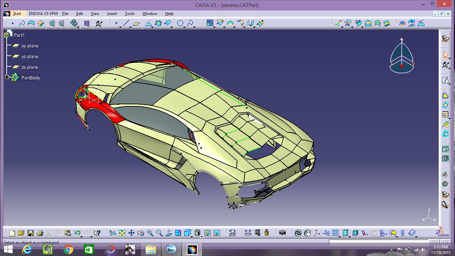455x256 pixels.
Task: Open Evernote from the taskbar
Action: [47, 249]
